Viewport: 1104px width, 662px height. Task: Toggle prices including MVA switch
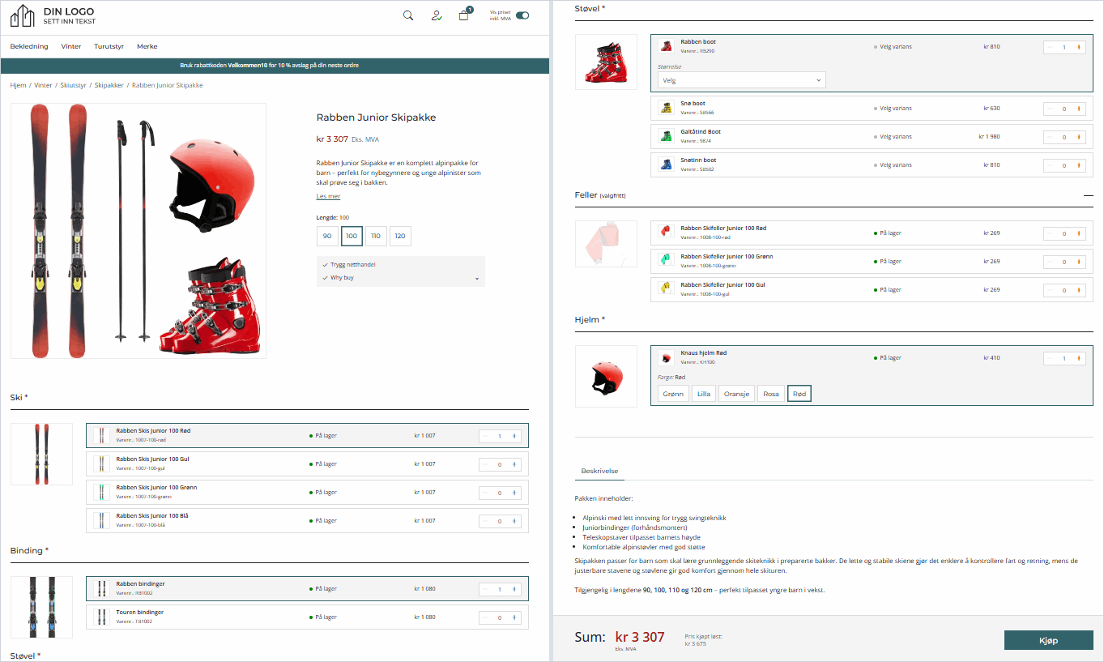pyautogui.click(x=522, y=15)
